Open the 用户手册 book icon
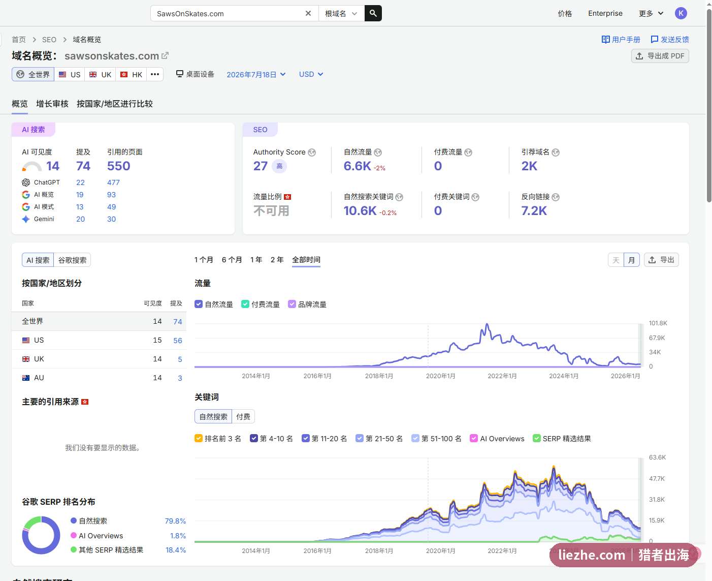The width and height of the screenshot is (712, 581). coord(605,39)
